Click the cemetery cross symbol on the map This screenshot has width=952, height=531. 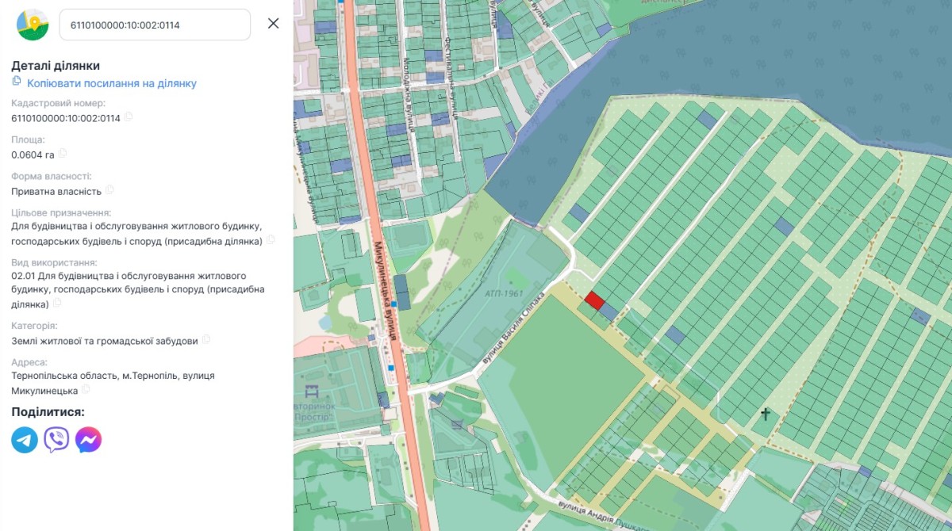[x=766, y=414]
